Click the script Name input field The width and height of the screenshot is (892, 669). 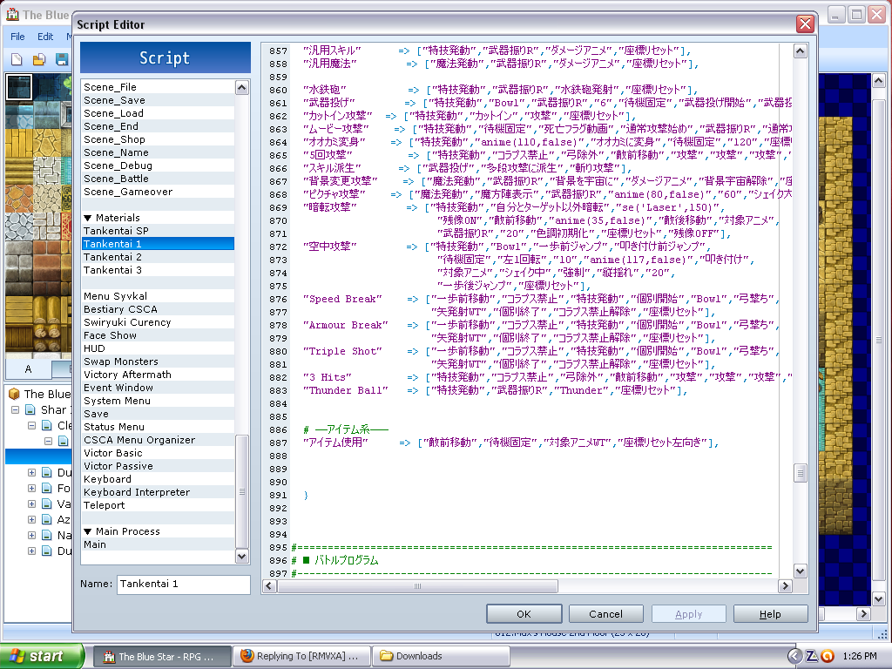click(183, 584)
